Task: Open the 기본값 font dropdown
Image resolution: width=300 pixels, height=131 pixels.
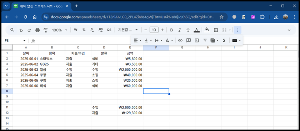Action: point(128,30)
